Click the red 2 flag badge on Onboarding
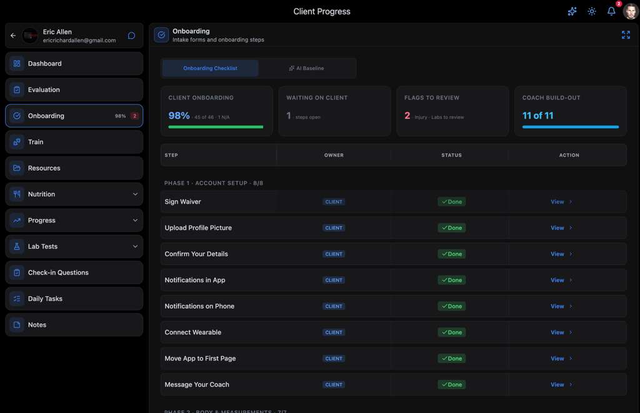The height and width of the screenshot is (413, 640). click(x=135, y=116)
